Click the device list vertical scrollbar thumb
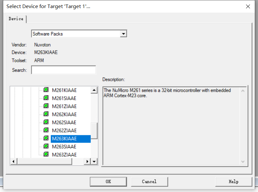Viewport: 258px width, 192px height. click(x=94, y=131)
